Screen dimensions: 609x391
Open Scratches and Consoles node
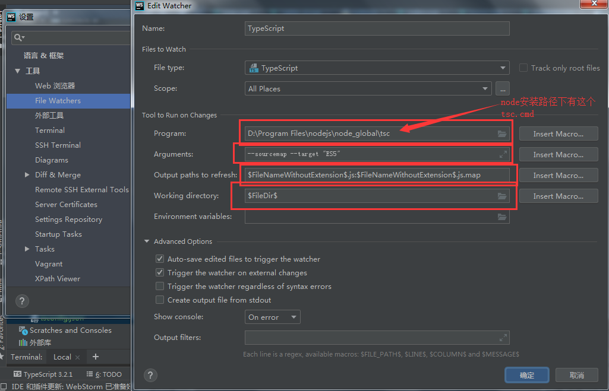point(65,330)
